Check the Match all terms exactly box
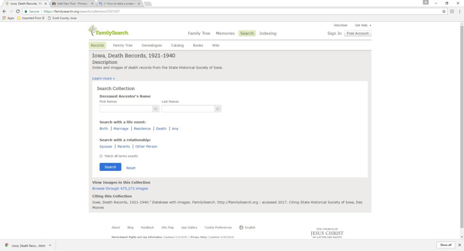The width and height of the screenshot is (464, 251). point(101,156)
